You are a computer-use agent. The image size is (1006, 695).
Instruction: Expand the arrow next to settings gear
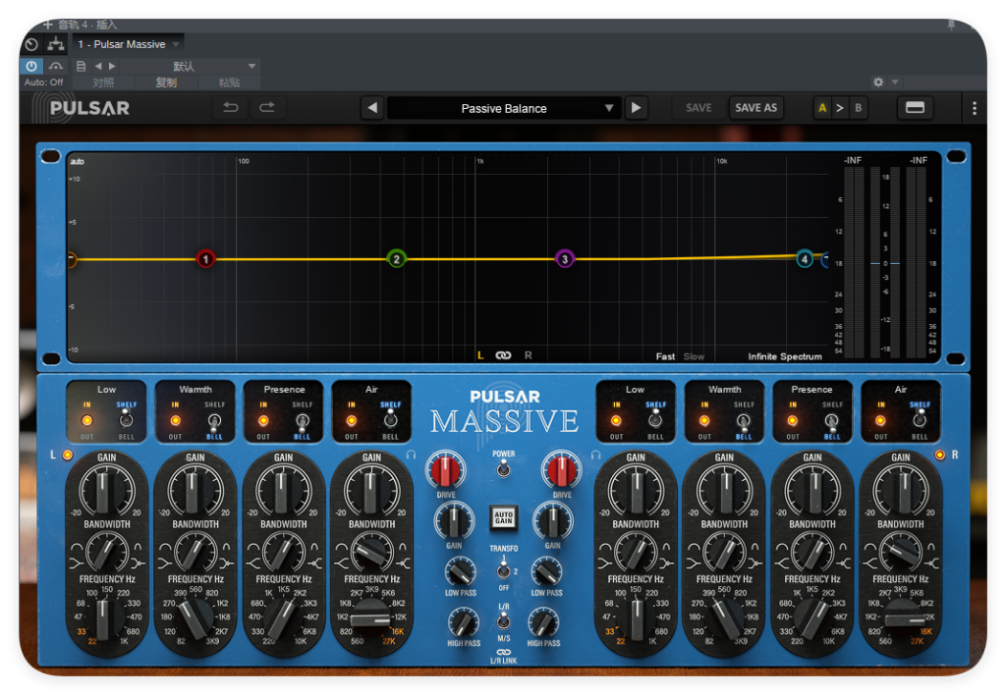coord(894,82)
